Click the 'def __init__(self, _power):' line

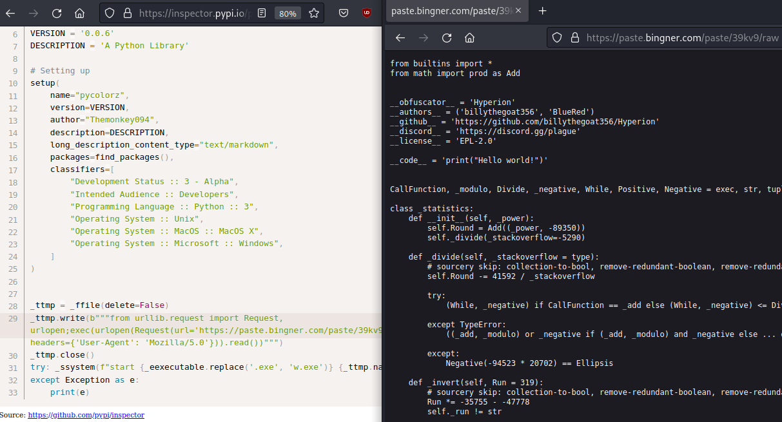[471, 218]
